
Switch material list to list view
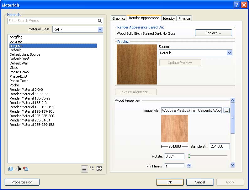tap(84, 169)
